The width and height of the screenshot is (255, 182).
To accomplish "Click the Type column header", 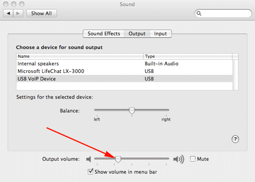I will point(188,56).
